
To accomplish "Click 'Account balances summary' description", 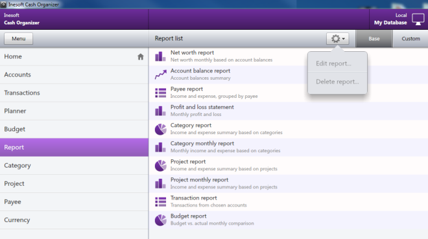I will [200, 78].
